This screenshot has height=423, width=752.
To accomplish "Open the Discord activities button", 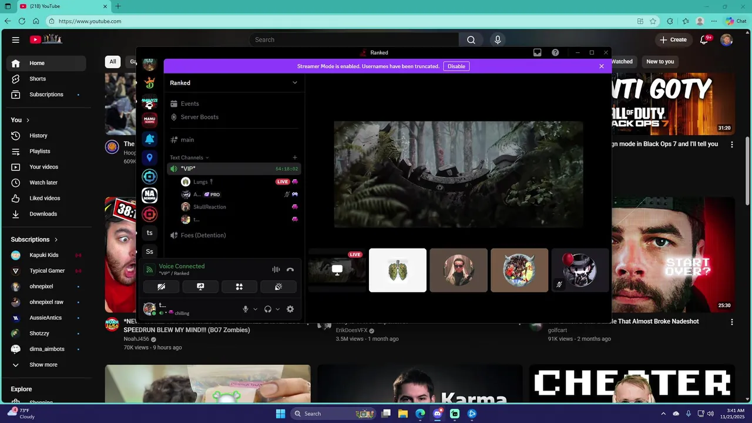I will pos(239,287).
